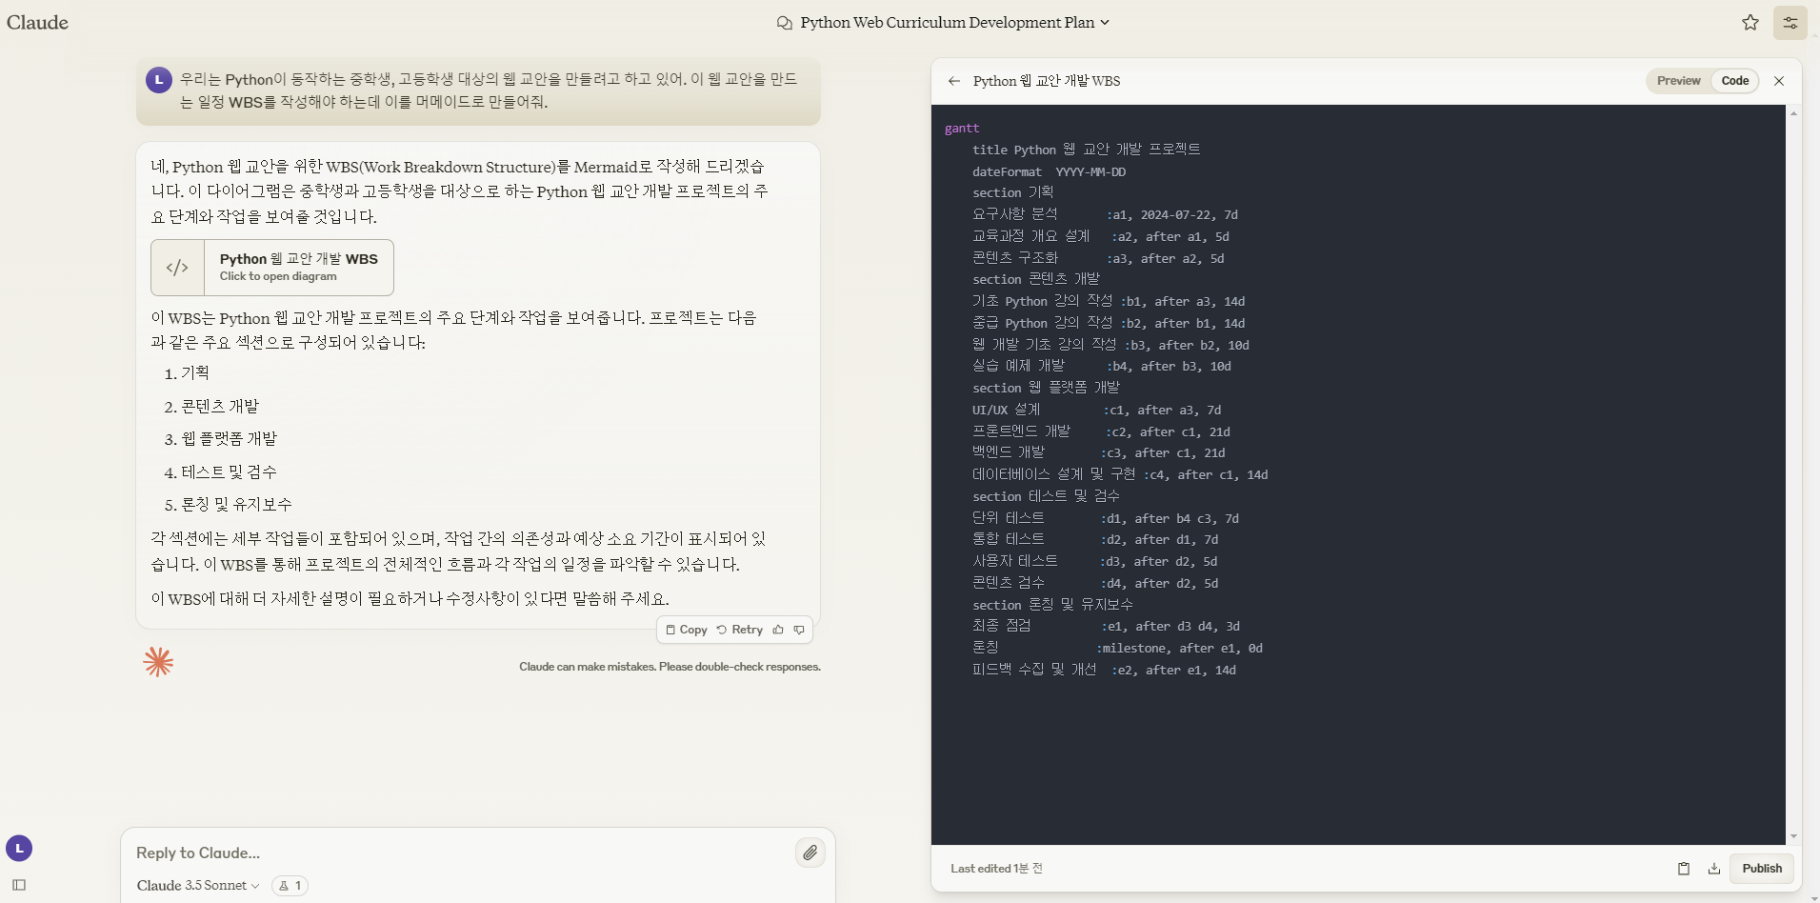1820x903 pixels.
Task: Attach a file with paperclip icon
Action: [810, 853]
